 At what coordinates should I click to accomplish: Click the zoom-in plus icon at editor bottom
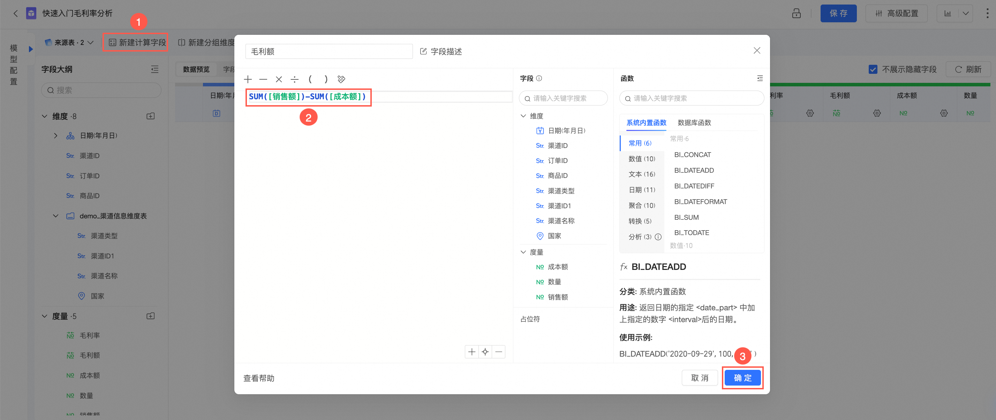coord(471,352)
